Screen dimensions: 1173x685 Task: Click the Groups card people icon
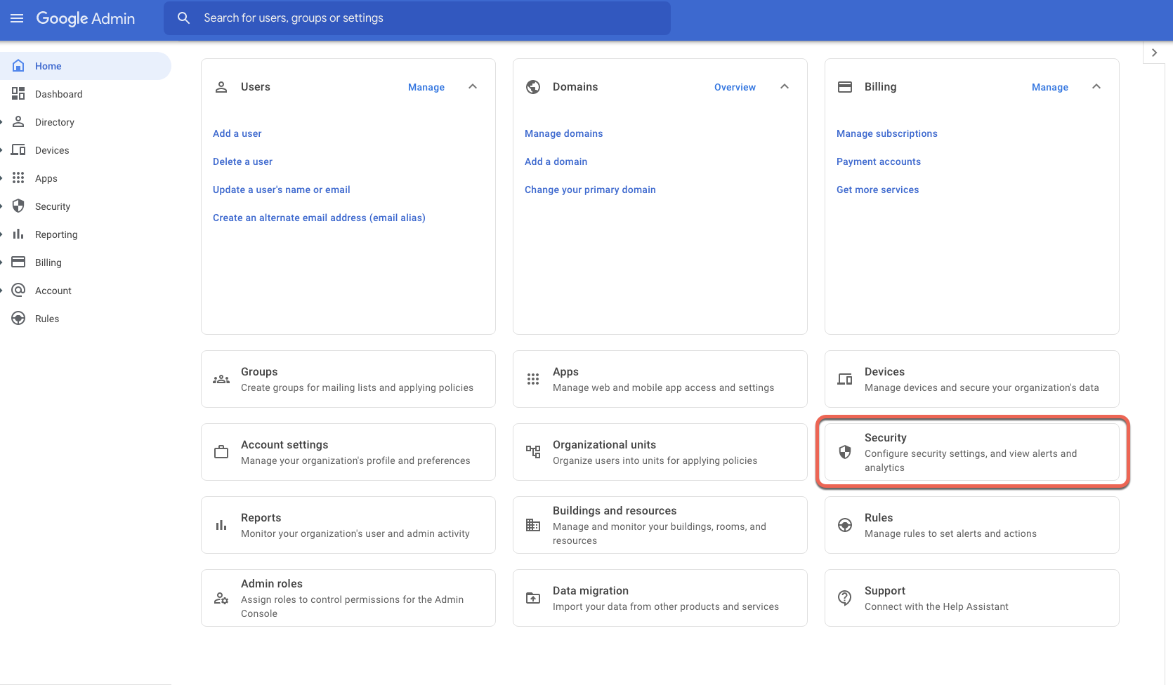tap(221, 379)
